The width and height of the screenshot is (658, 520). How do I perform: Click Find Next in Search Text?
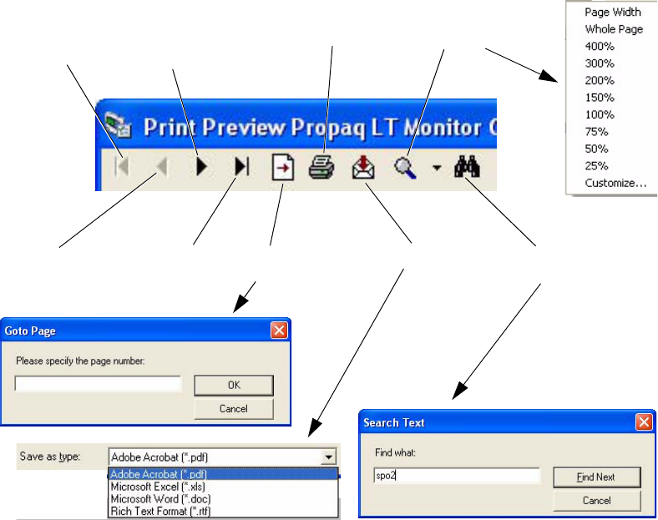[597, 477]
